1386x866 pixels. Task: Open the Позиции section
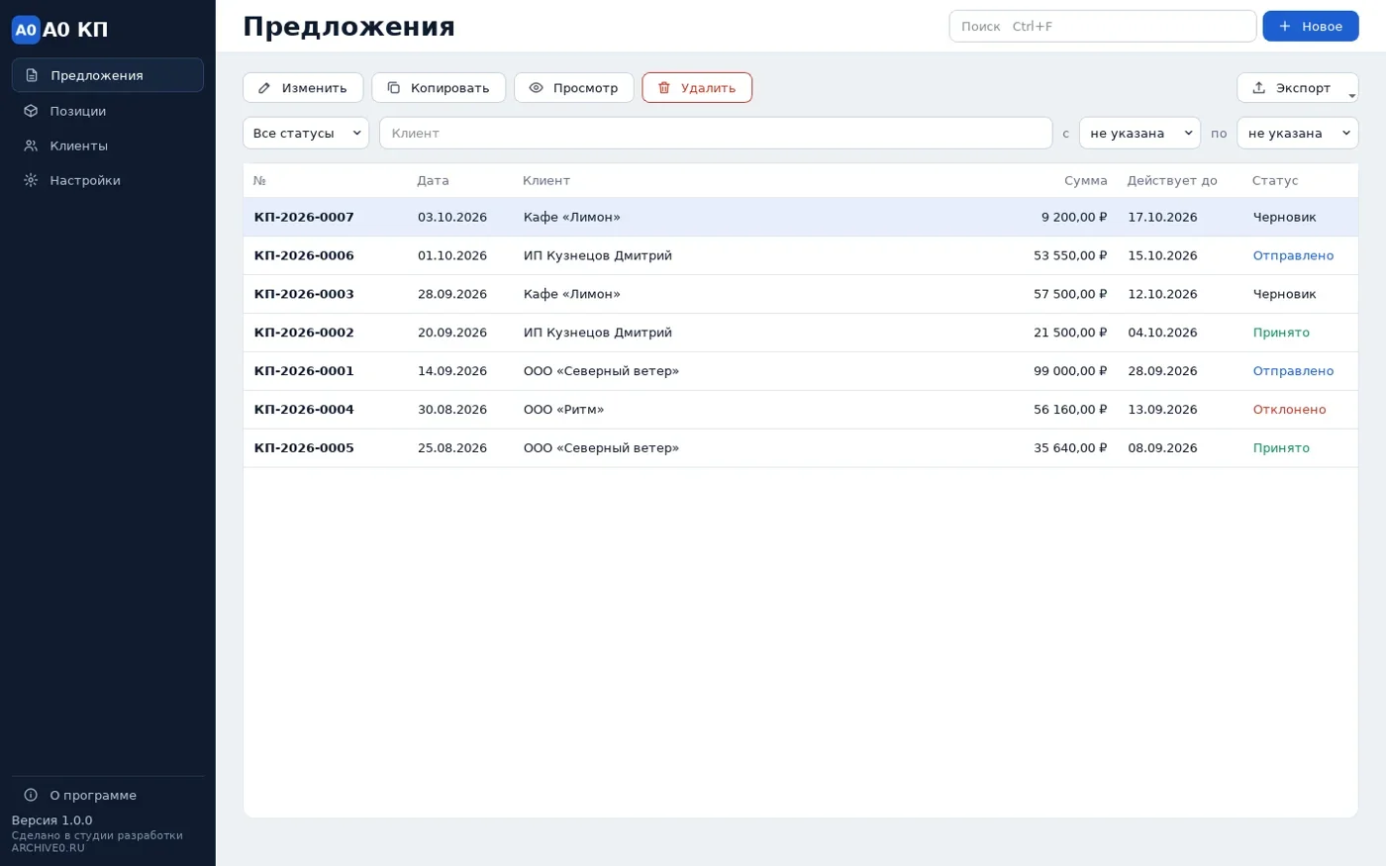tap(108, 111)
